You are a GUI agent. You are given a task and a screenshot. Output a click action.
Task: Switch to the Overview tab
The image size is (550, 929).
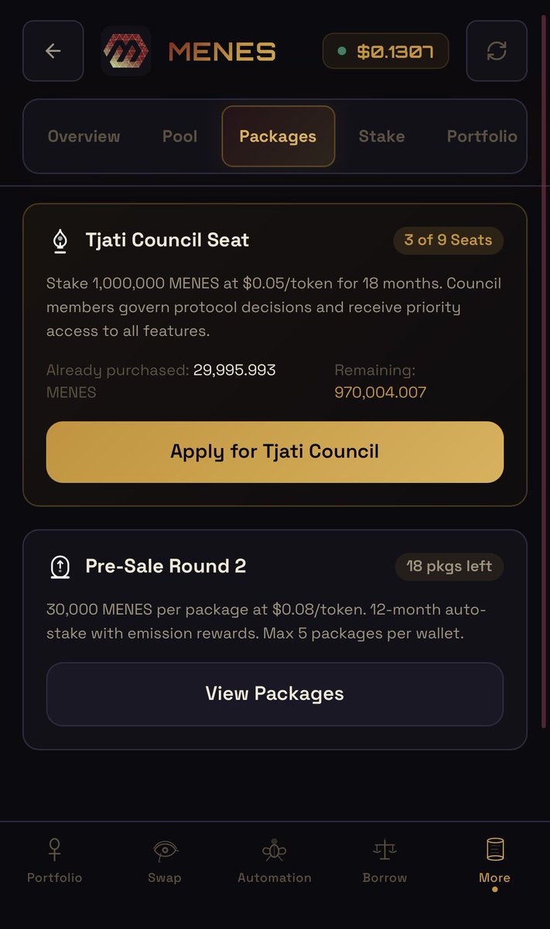[x=84, y=136]
